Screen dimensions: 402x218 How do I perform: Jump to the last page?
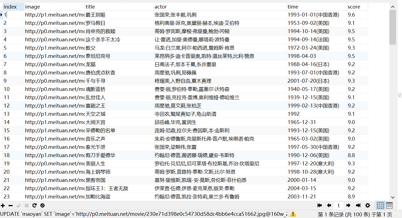point(358,205)
